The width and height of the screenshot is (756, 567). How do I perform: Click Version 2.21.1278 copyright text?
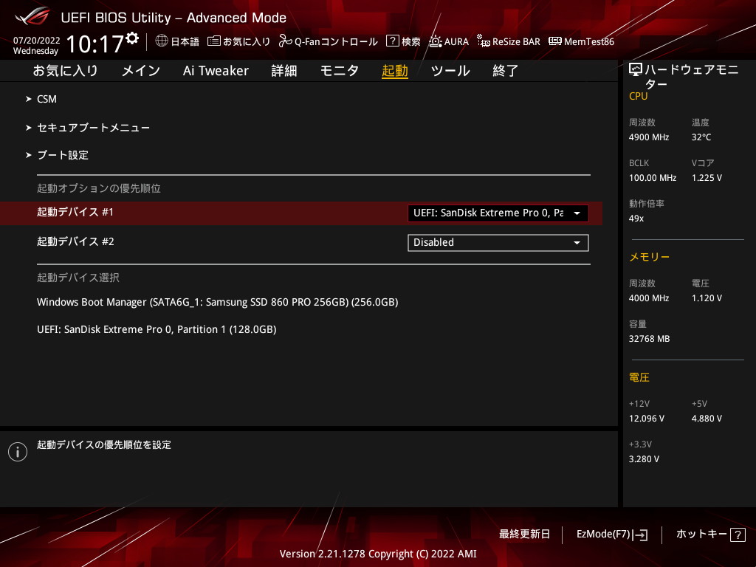pyautogui.click(x=378, y=554)
